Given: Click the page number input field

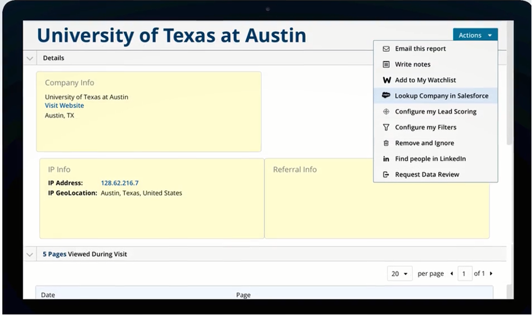Looking at the screenshot, I should pyautogui.click(x=465, y=273).
